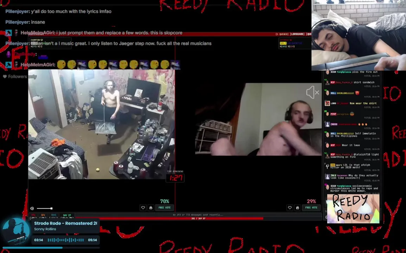Click the DAY 27 indicator in the bottom bar
406x253 pixels.
pos(67,216)
